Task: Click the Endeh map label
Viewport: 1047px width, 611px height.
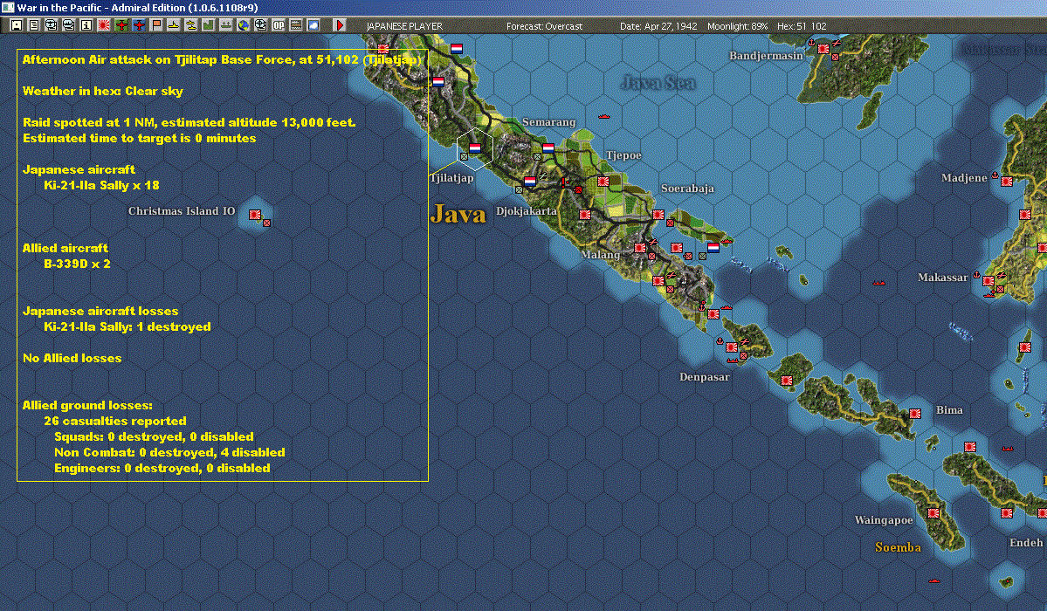Action: 1026,542
